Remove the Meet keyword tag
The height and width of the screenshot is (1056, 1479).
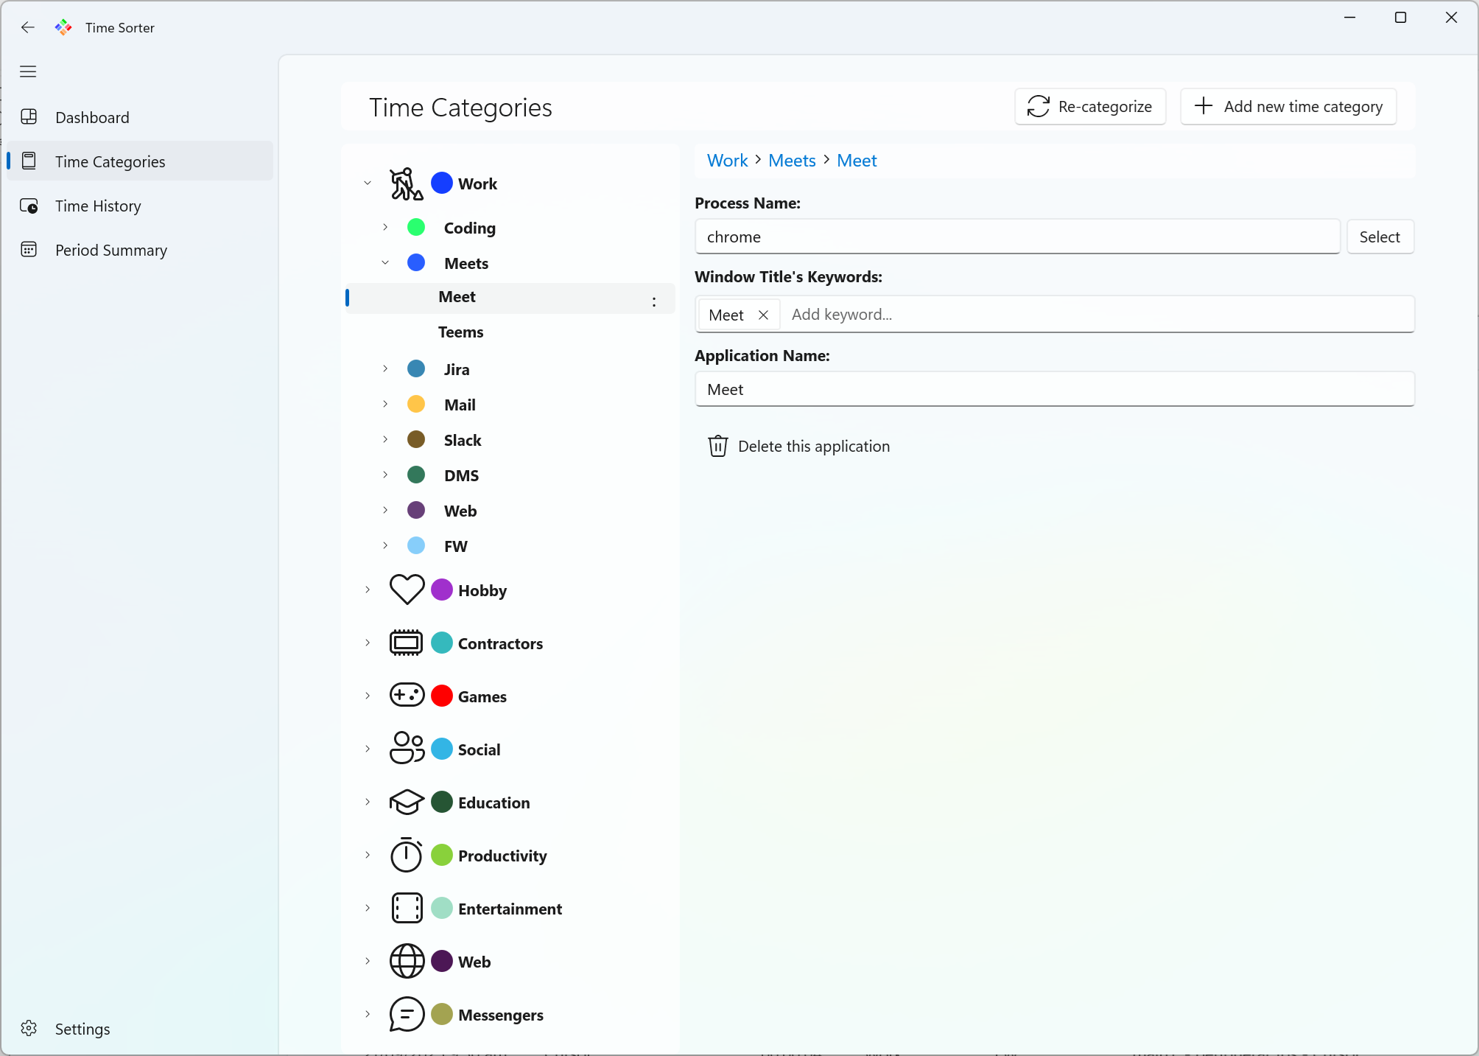(763, 315)
